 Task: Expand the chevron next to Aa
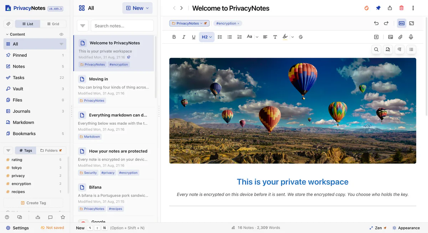point(257,37)
